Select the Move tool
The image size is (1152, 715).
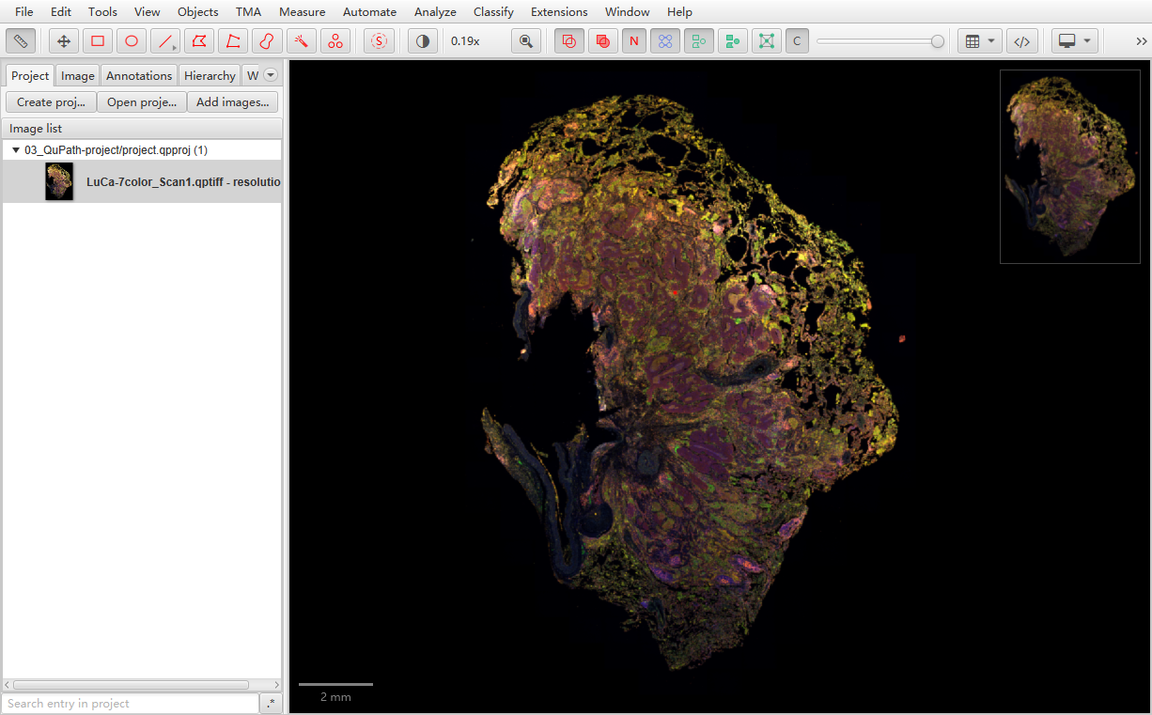pos(64,41)
